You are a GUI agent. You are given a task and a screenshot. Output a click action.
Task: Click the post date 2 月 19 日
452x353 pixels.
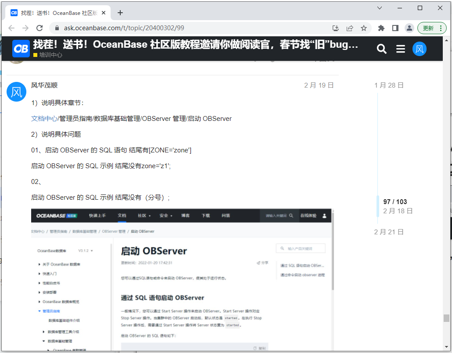point(319,85)
